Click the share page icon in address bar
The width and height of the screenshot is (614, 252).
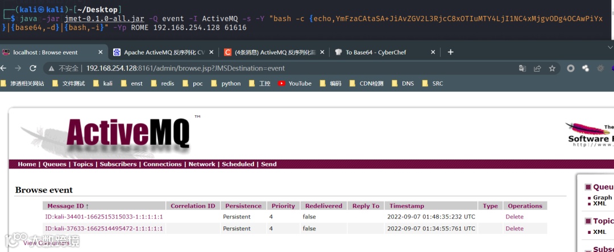point(537,68)
